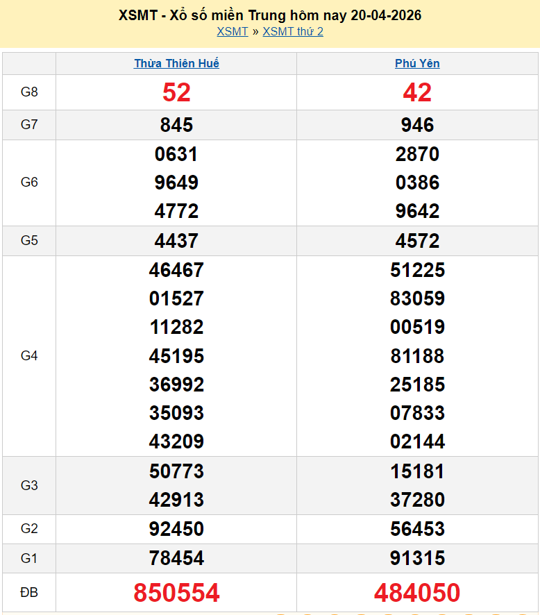Click the G3 row label
The height and width of the screenshot is (615, 540).
pos(29,486)
